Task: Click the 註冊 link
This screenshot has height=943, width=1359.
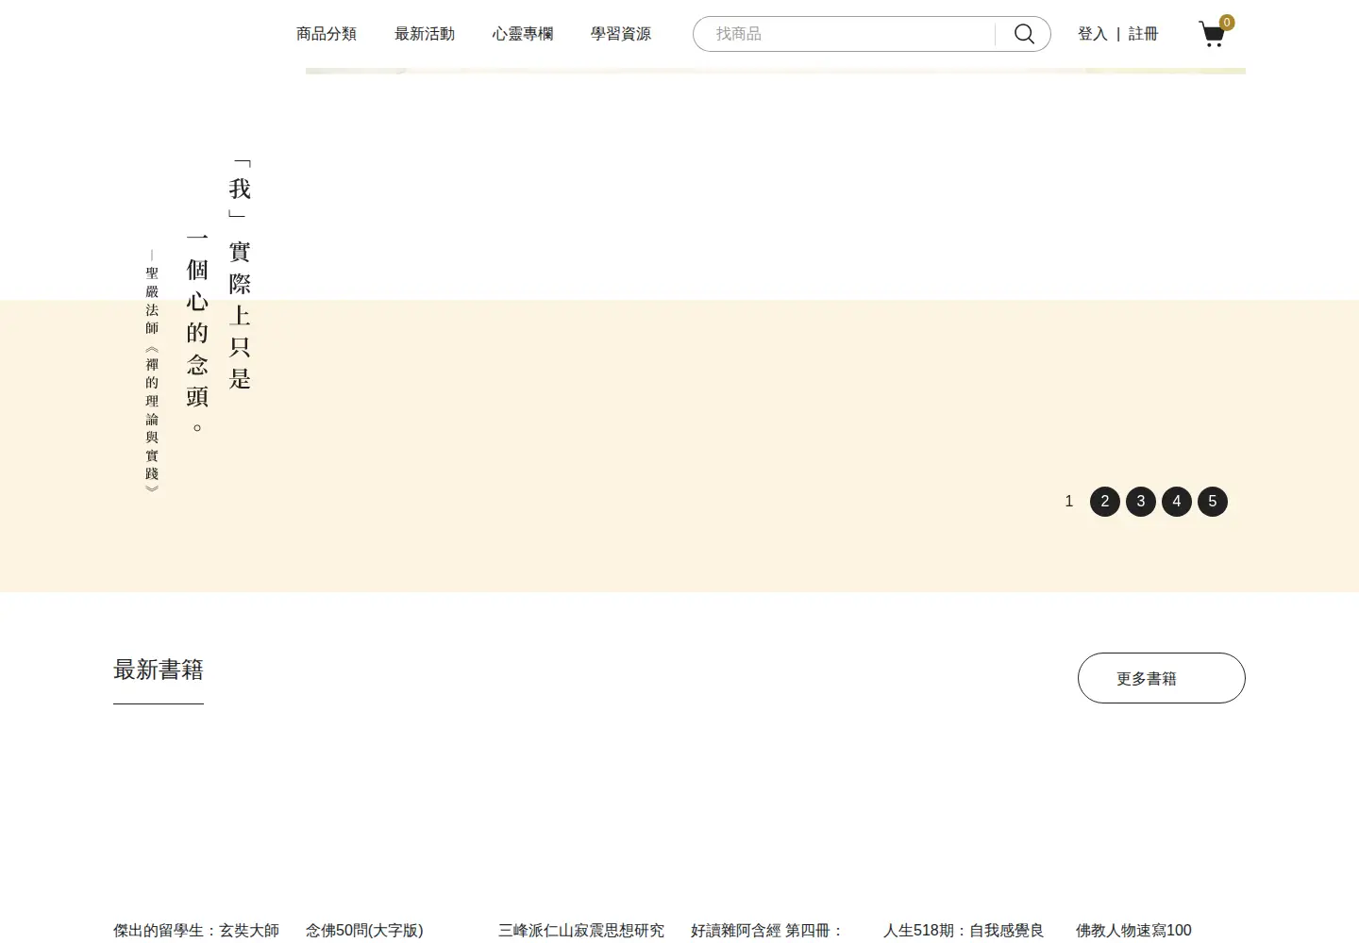Action: coord(1143,34)
